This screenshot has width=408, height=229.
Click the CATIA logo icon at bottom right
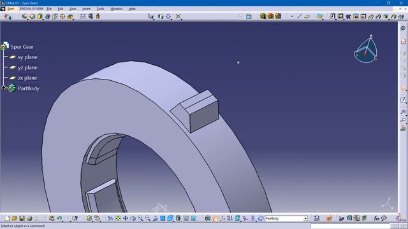point(401,218)
